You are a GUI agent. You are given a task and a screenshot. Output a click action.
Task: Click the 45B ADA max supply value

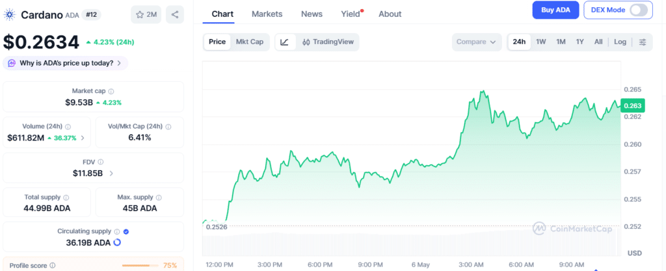pyautogui.click(x=140, y=208)
